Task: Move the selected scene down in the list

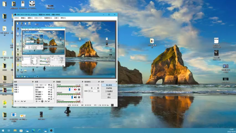Action: pos(25,101)
